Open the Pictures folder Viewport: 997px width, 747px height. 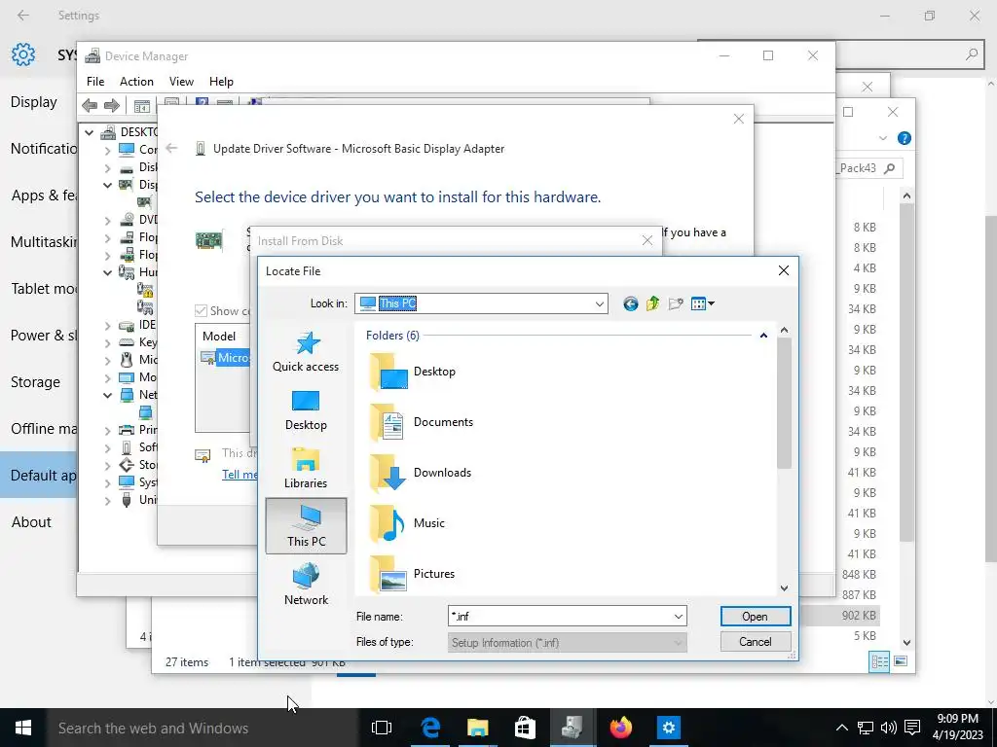(x=412, y=574)
